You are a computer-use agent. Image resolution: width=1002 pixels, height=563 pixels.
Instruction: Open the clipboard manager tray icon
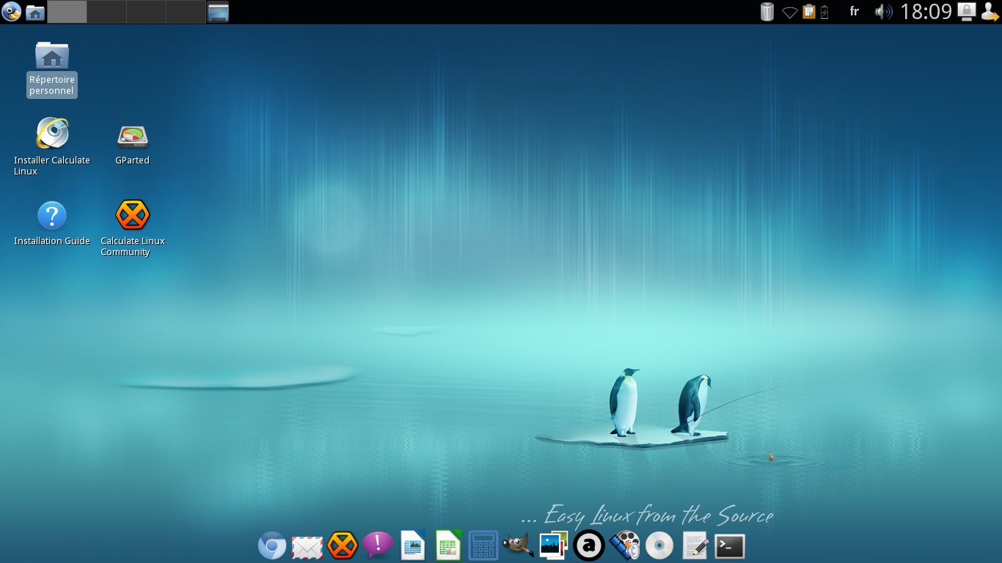[809, 12]
